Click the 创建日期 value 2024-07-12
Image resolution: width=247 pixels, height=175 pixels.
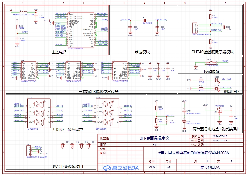220,140
